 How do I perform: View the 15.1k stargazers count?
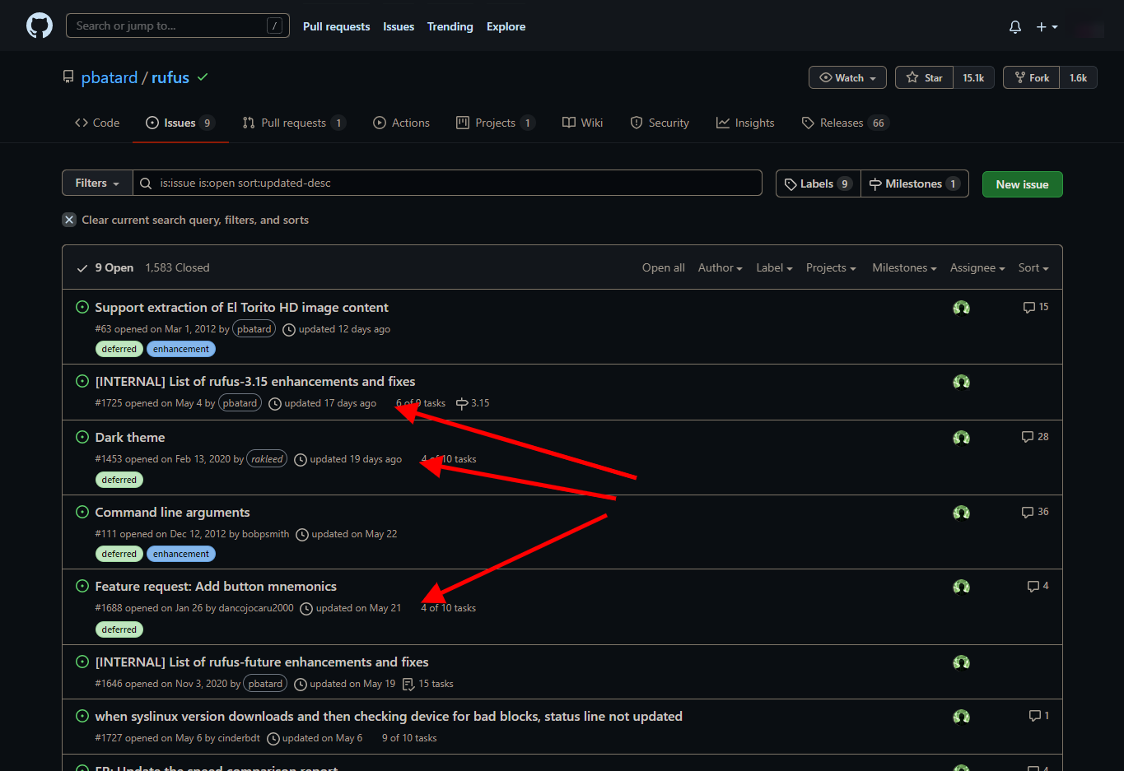973,77
